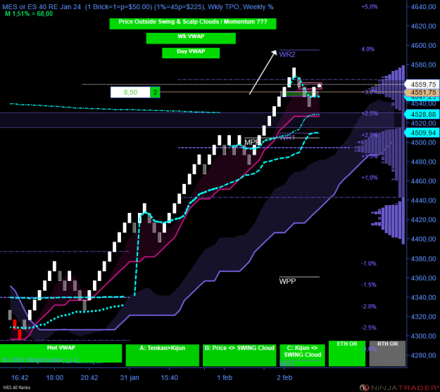Click the NinjaTrader logo

coord(400,388)
